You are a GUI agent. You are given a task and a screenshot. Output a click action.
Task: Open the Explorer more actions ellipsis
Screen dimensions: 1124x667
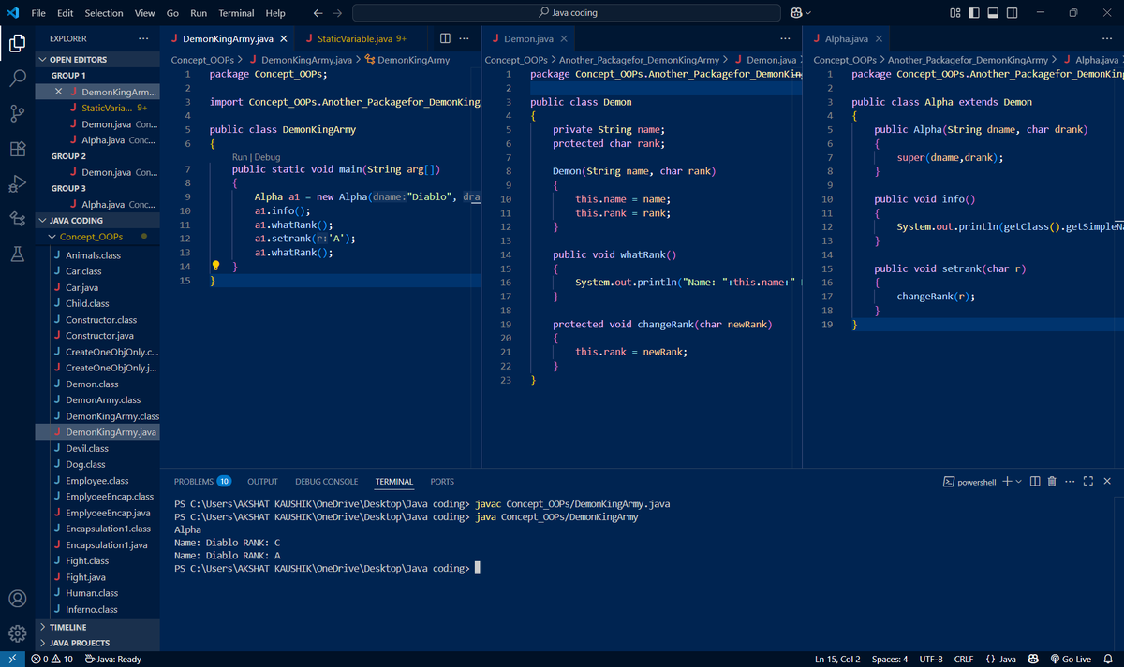142,38
